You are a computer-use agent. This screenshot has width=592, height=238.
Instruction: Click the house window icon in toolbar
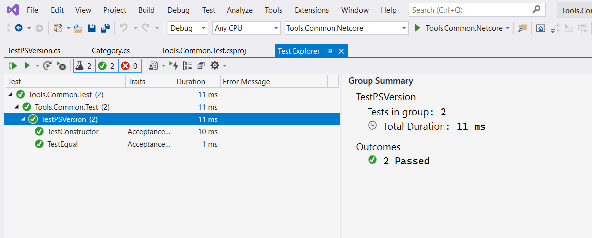pyautogui.click(x=541, y=28)
